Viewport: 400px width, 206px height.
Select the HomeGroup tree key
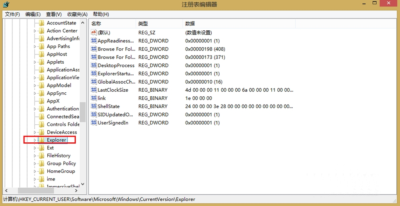[x=61, y=171]
